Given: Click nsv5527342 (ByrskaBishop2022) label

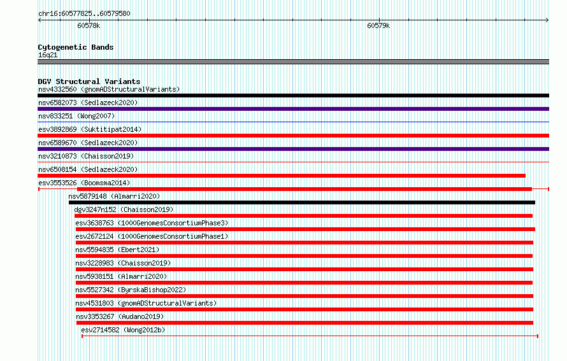Looking at the screenshot, I should pos(131,290).
